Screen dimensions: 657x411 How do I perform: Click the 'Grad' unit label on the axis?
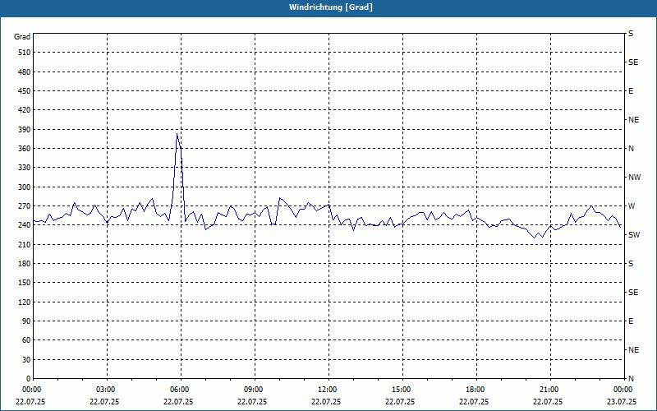[x=22, y=37]
